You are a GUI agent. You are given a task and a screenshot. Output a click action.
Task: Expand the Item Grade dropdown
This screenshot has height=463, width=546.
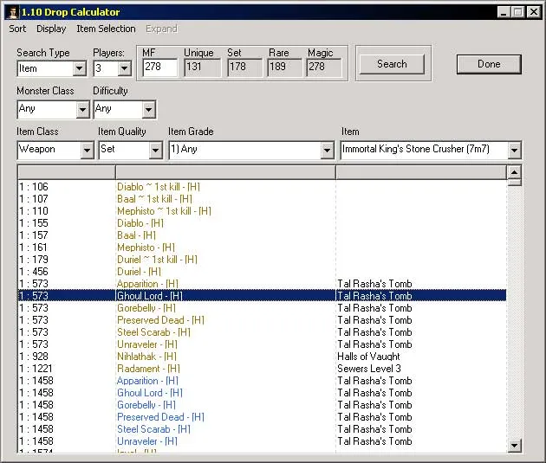(327, 150)
